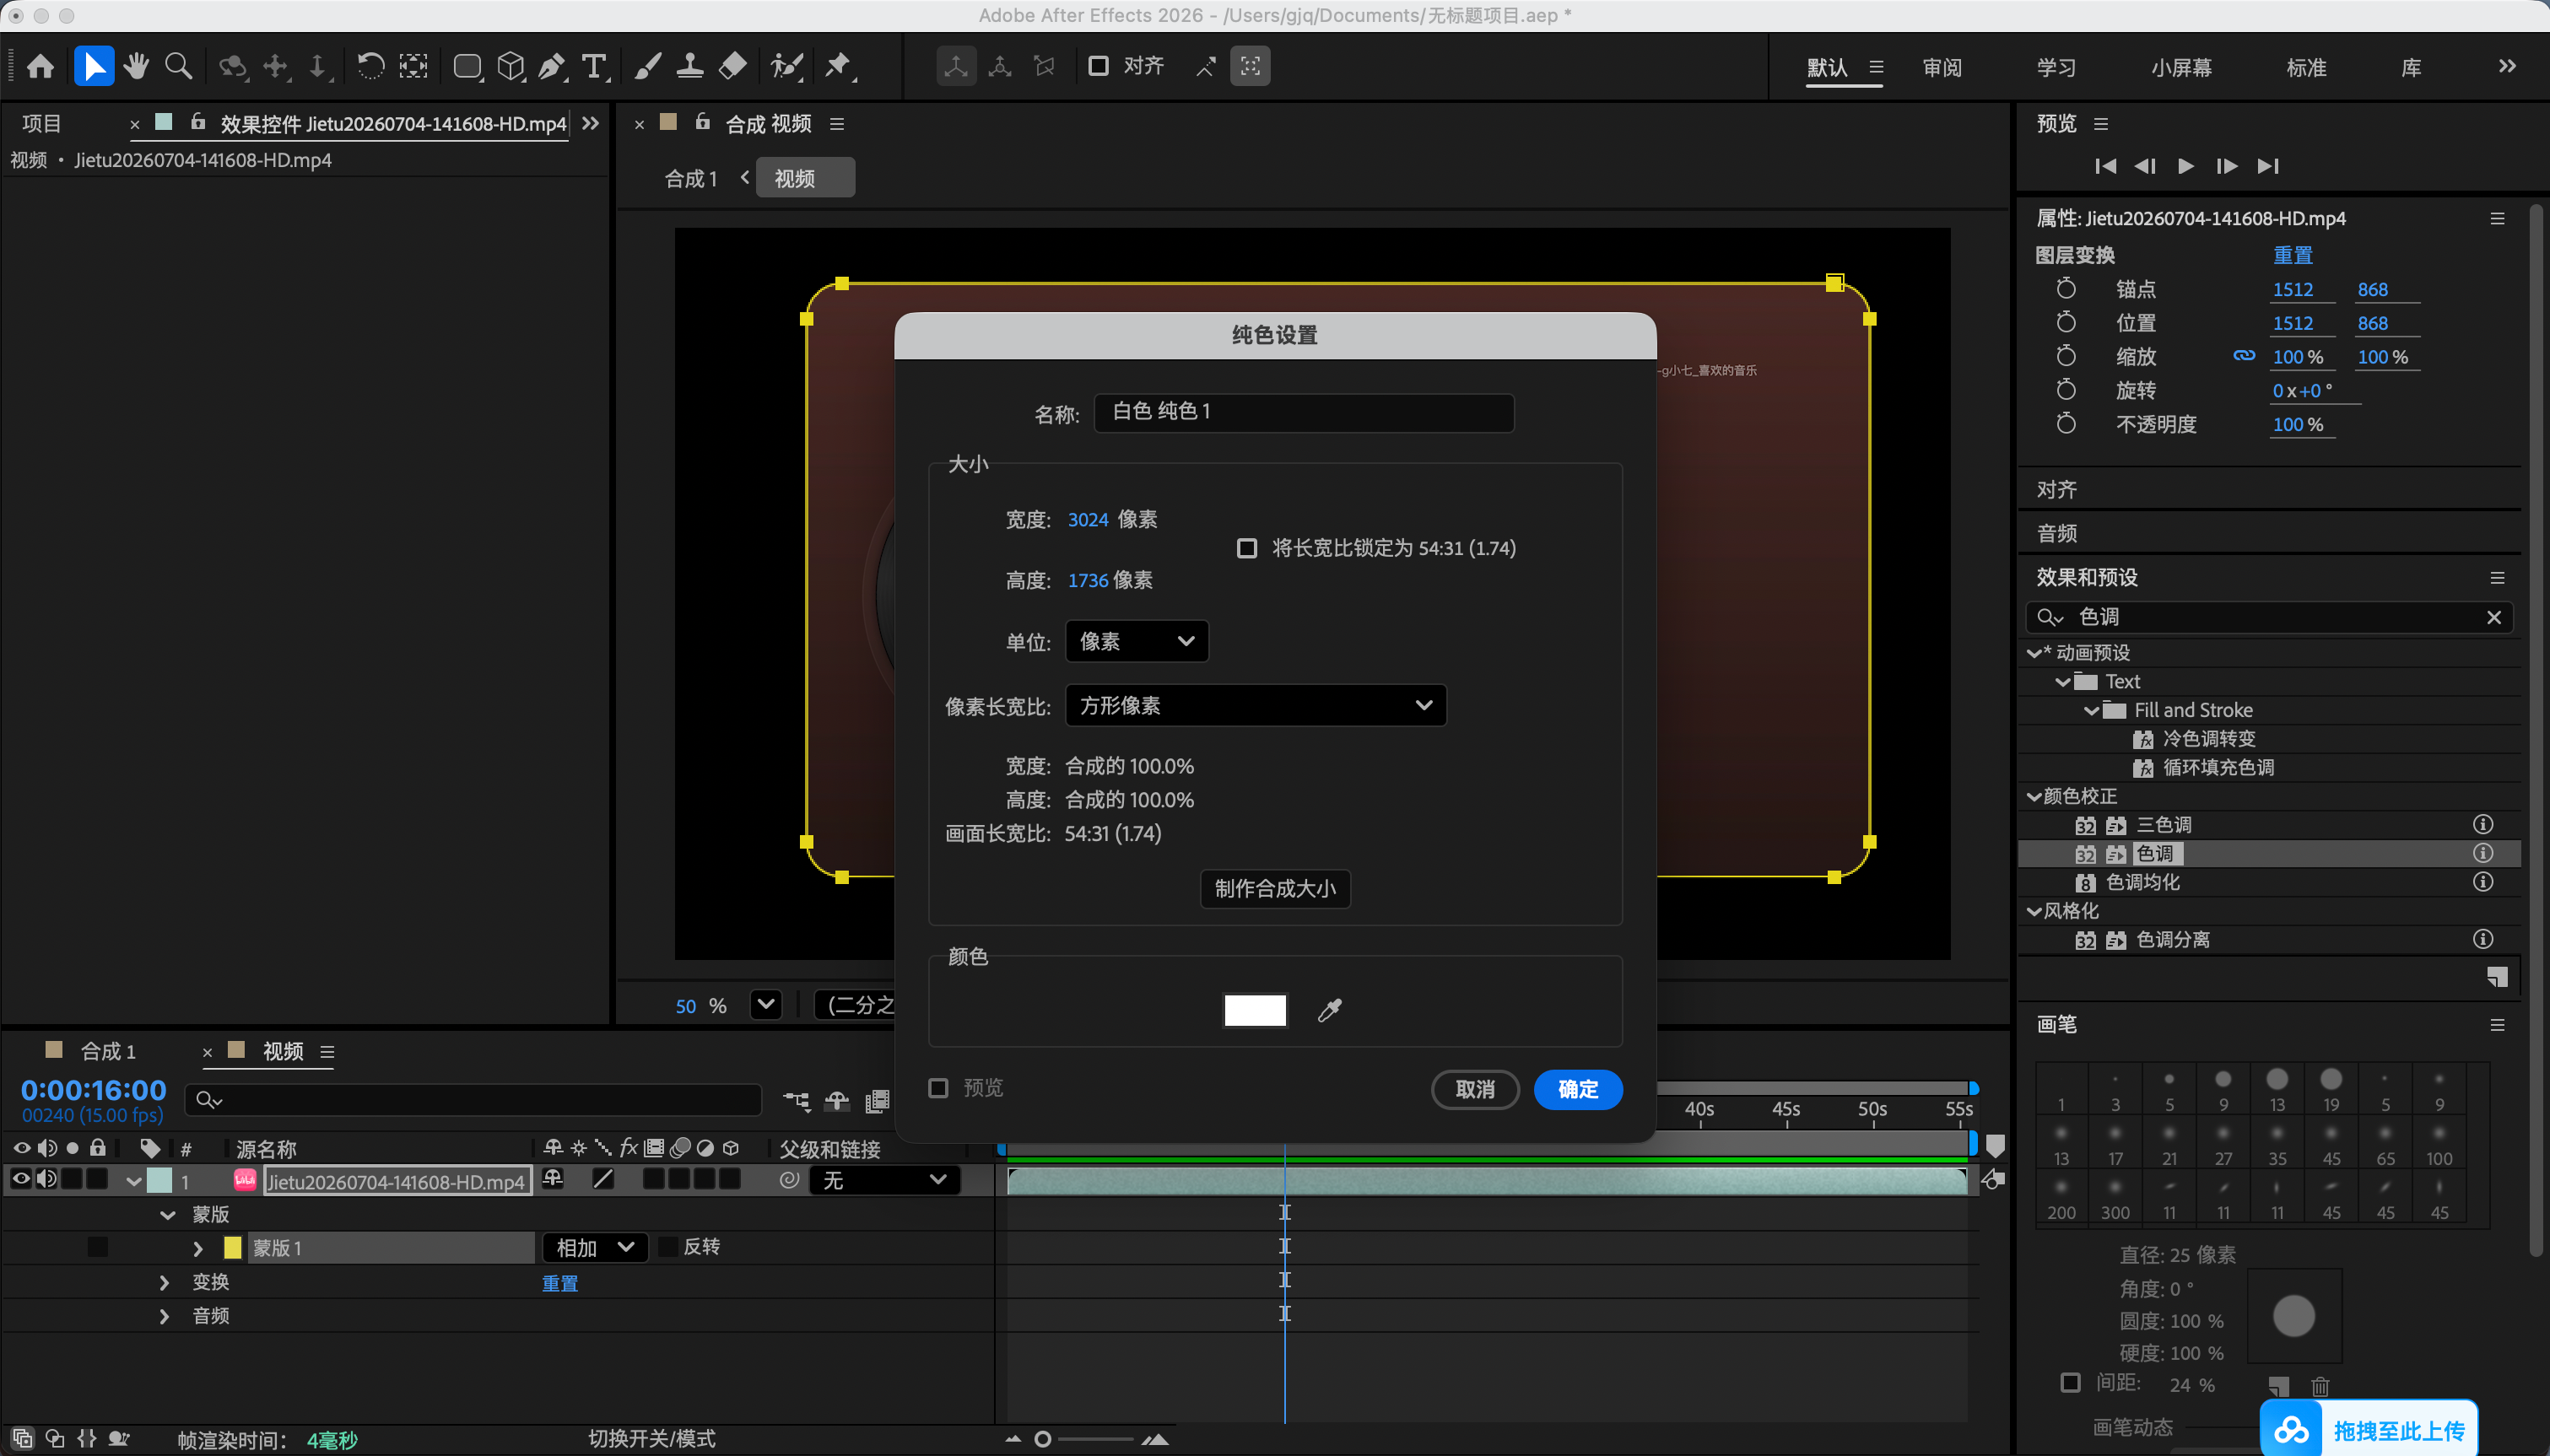The image size is (2550, 1456).
Task: Open the viewer zoom percentage dropdown
Action: [766, 1005]
